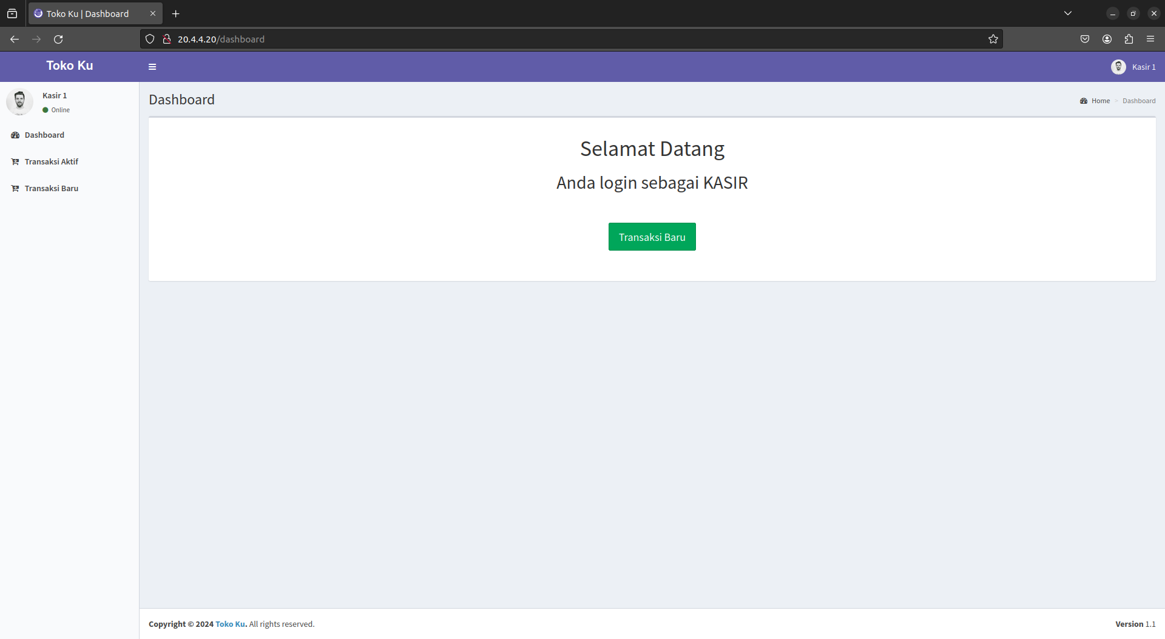Open the Pocket save icon in toolbar
This screenshot has height=639, width=1165.
[x=1085, y=39]
